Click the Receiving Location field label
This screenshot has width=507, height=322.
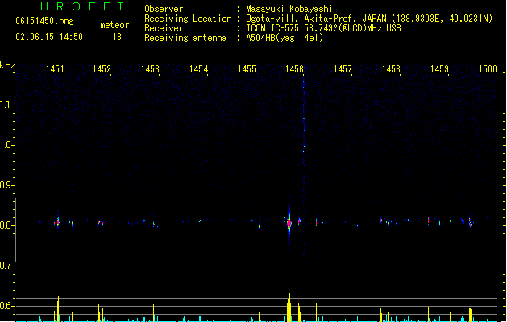tap(188, 19)
